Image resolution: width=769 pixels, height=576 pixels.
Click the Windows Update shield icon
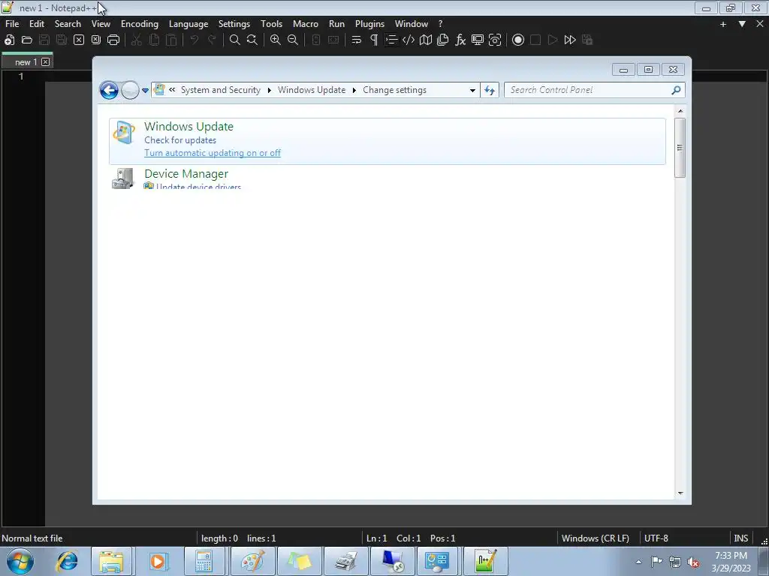tap(124, 132)
